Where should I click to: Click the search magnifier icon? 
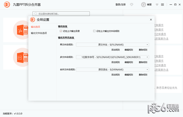click(36, 14)
